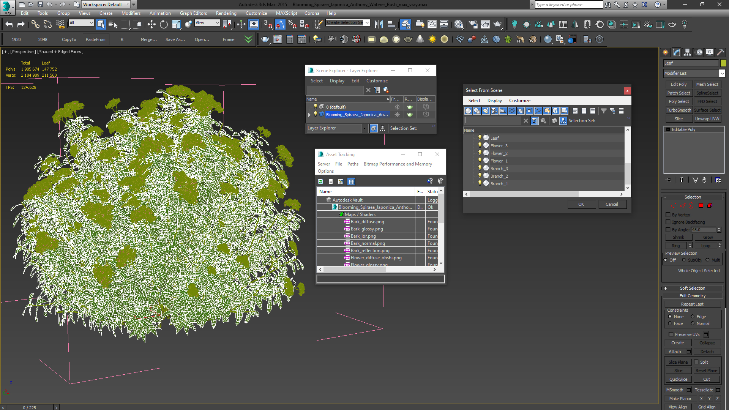The width and height of the screenshot is (729, 410).
Task: Expand the Blooming_Spiraea_Japonica layer
Action: point(309,115)
